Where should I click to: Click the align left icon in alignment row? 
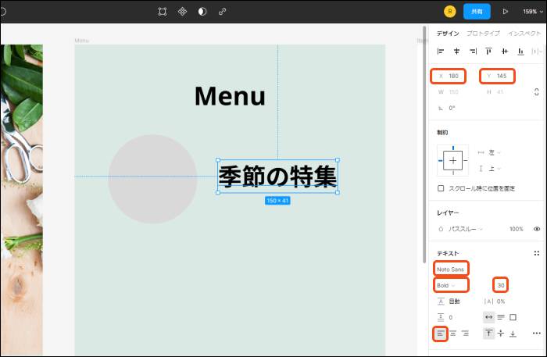[x=441, y=52]
